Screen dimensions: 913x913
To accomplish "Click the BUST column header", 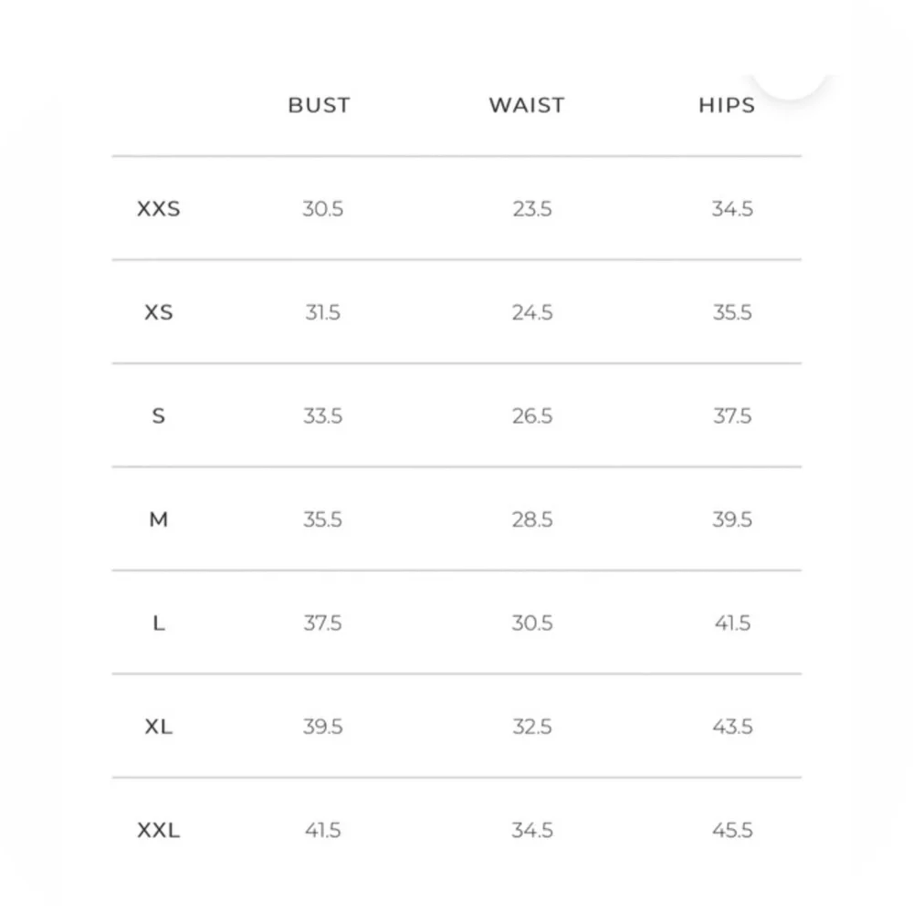I will click(x=319, y=105).
